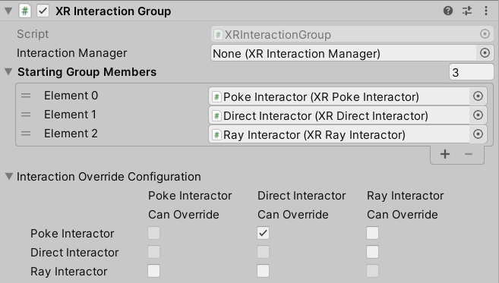Grab the Element 0 reorder handle

point(26,96)
